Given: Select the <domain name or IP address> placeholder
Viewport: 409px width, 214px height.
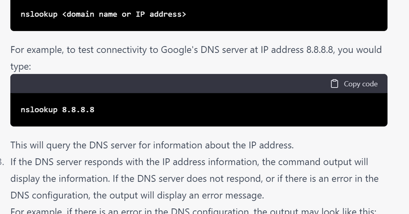Looking at the screenshot, I should [124, 14].
